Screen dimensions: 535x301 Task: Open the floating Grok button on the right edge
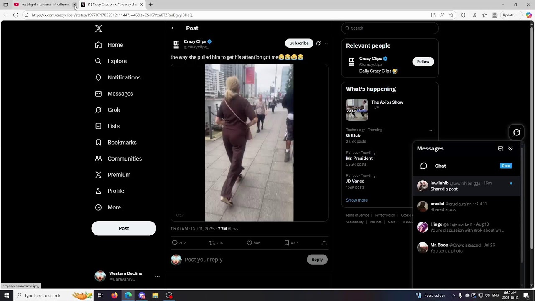click(517, 133)
